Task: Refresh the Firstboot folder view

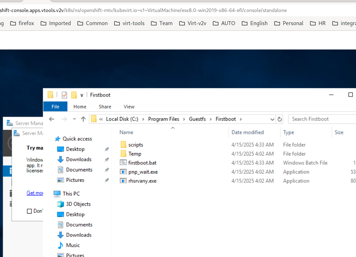Action: click(280, 119)
